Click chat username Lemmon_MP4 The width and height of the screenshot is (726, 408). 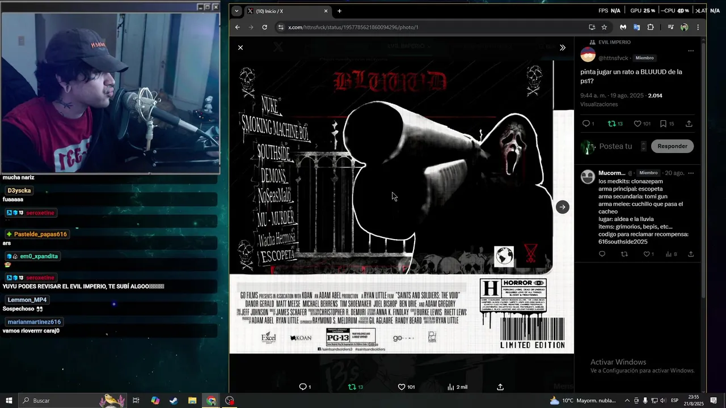point(27,300)
